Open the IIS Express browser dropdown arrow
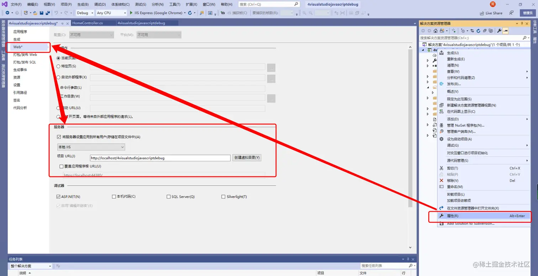 (x=185, y=13)
